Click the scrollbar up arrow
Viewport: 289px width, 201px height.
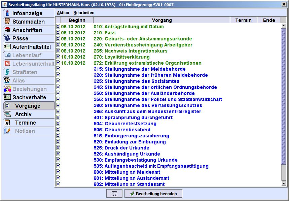[284, 26]
